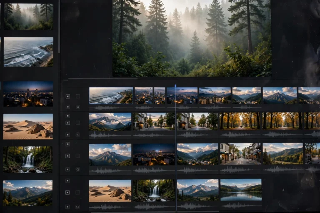
Task: Tick the empty checkbox on fourth track
Action: (77, 193)
